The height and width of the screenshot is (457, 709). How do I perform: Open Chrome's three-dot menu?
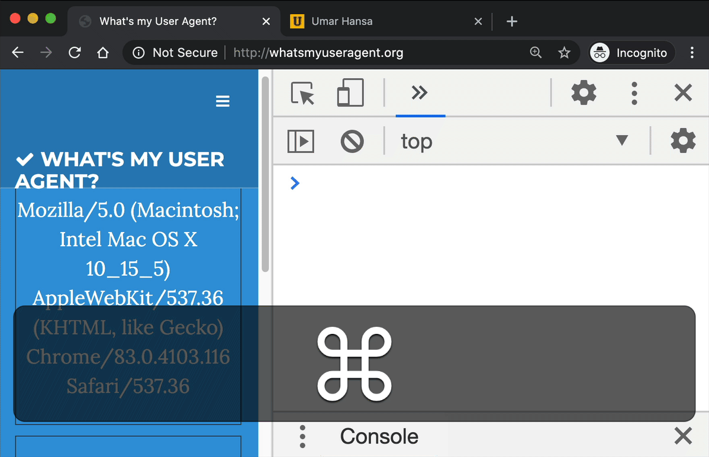coord(692,53)
